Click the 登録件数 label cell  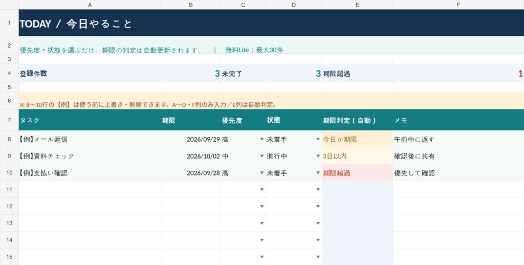click(x=90, y=73)
